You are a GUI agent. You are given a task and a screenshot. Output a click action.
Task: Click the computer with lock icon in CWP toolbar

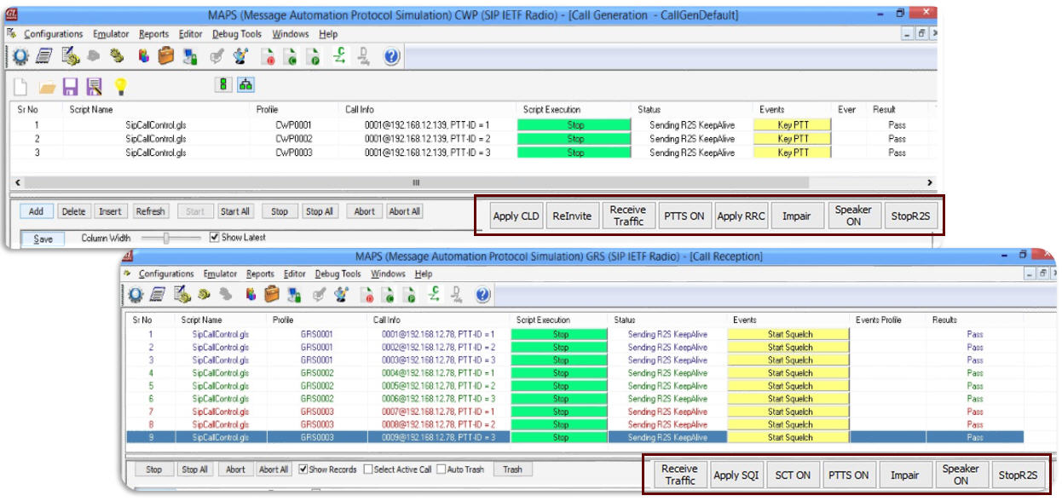[x=191, y=57]
